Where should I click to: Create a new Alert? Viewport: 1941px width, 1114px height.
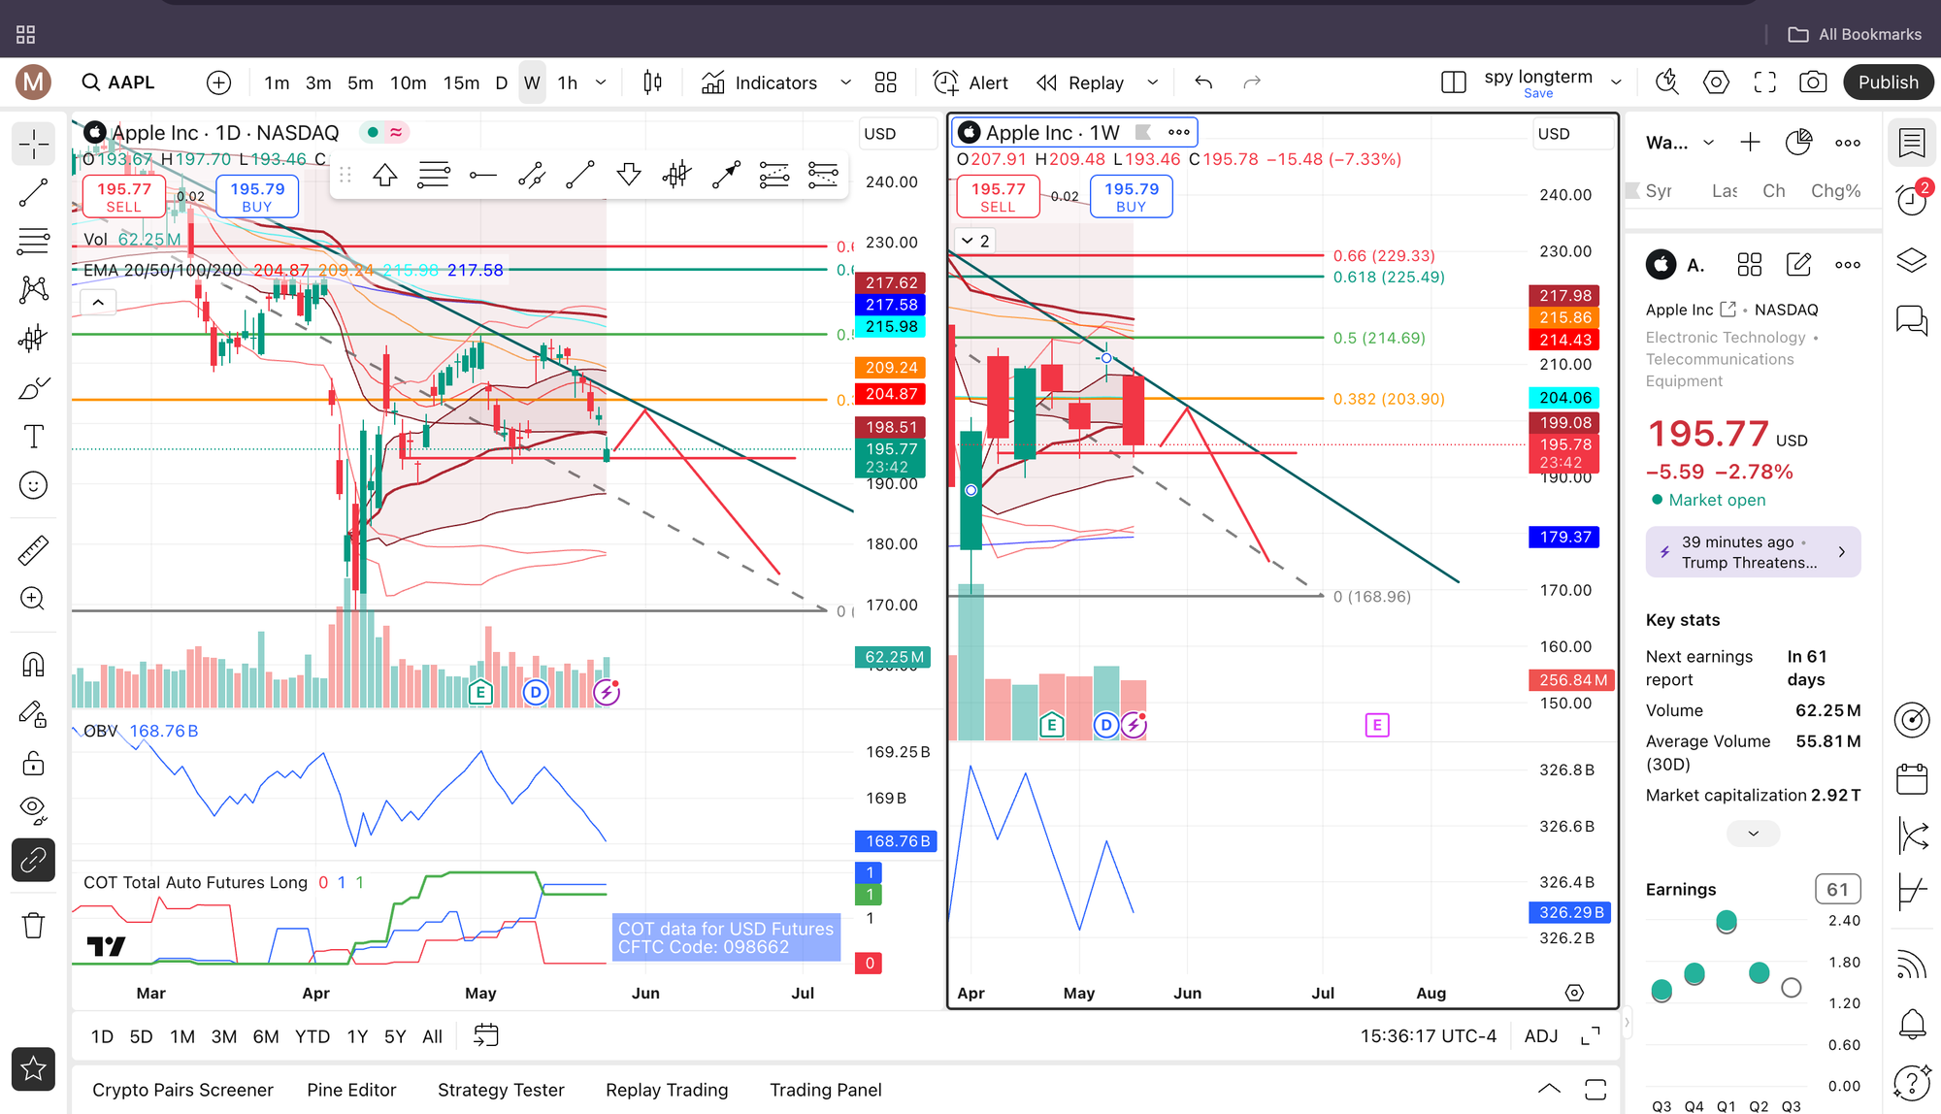click(970, 82)
